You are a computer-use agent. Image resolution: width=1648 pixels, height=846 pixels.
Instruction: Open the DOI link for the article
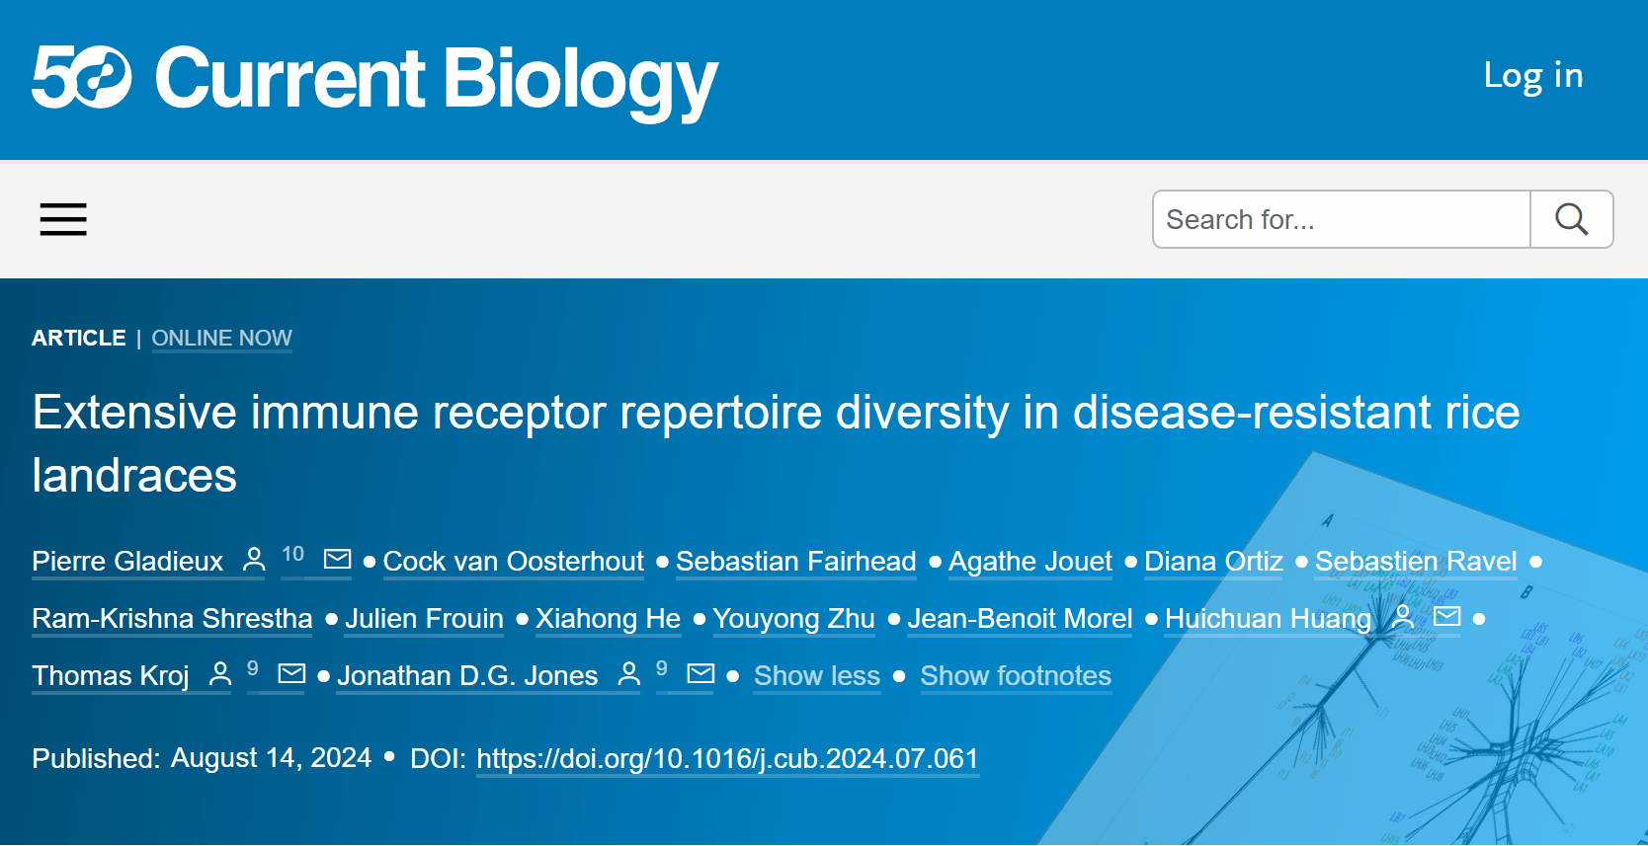click(x=727, y=759)
